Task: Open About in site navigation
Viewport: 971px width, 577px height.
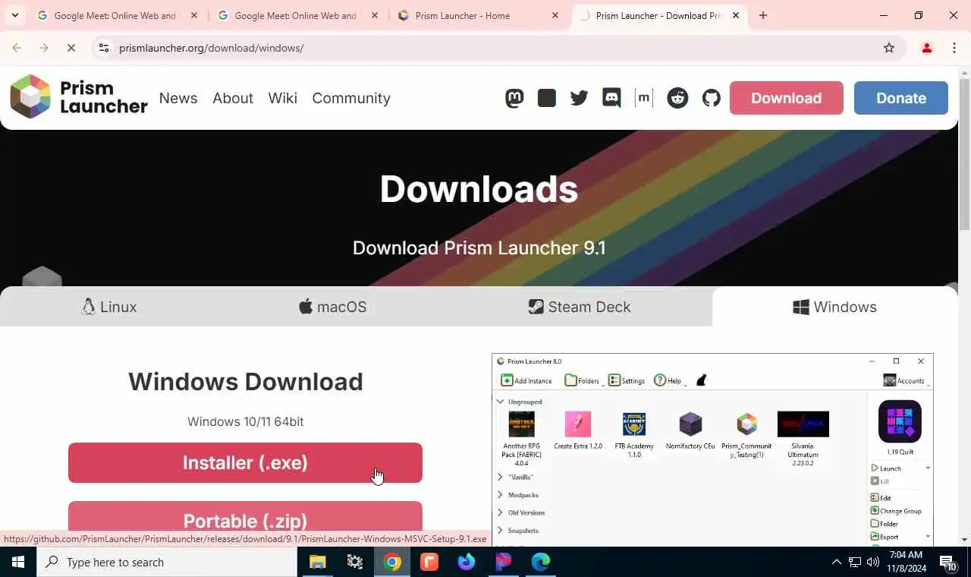Action: tap(233, 98)
